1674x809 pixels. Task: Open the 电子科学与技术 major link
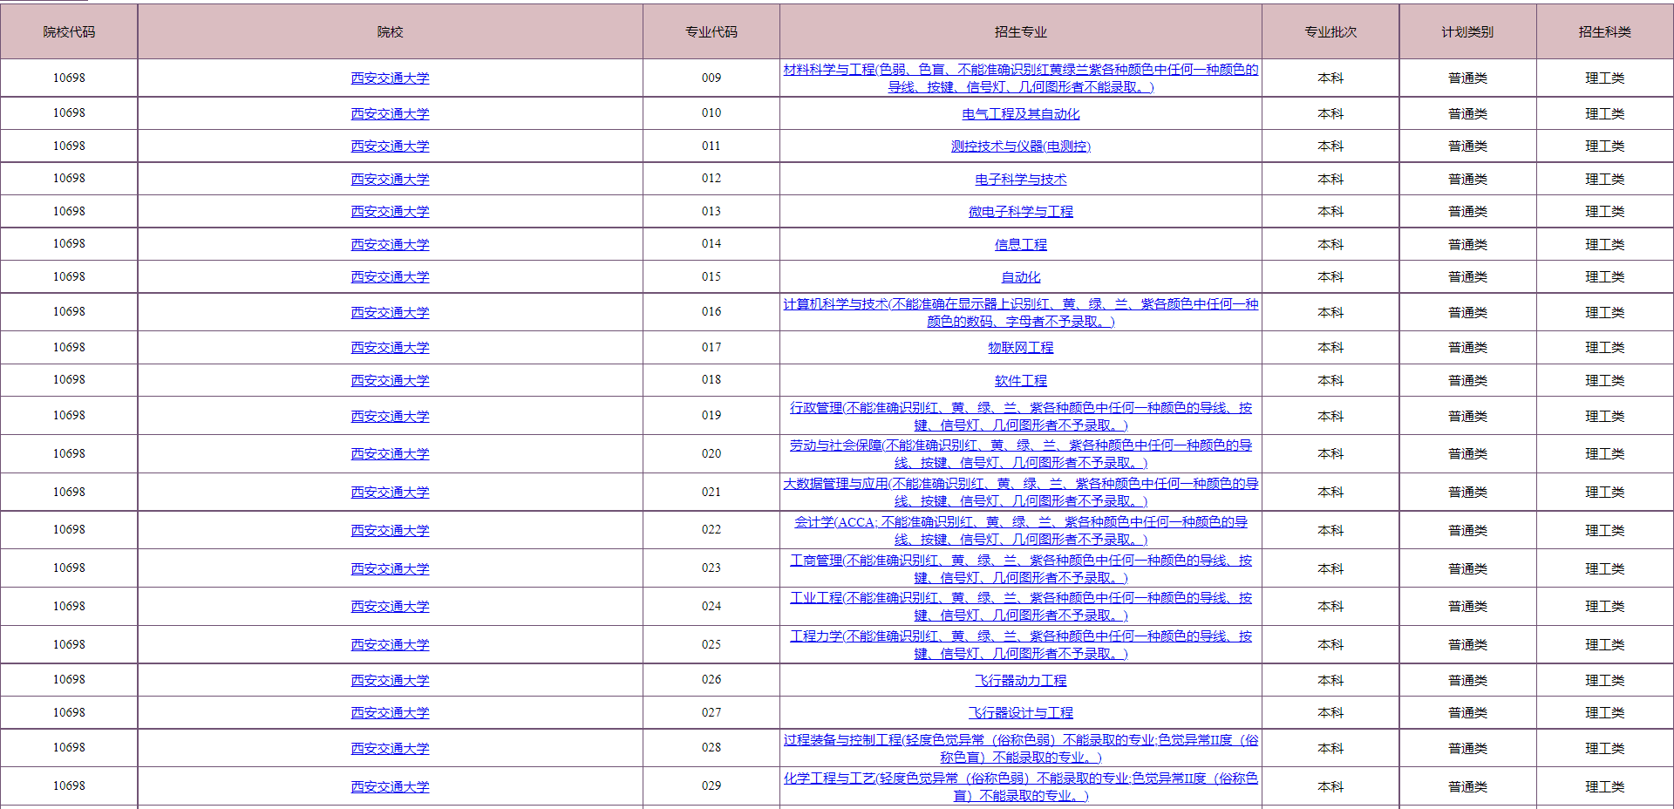[1020, 180]
